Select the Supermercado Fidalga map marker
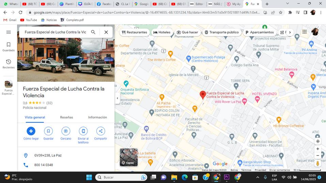 (x=188, y=59)
